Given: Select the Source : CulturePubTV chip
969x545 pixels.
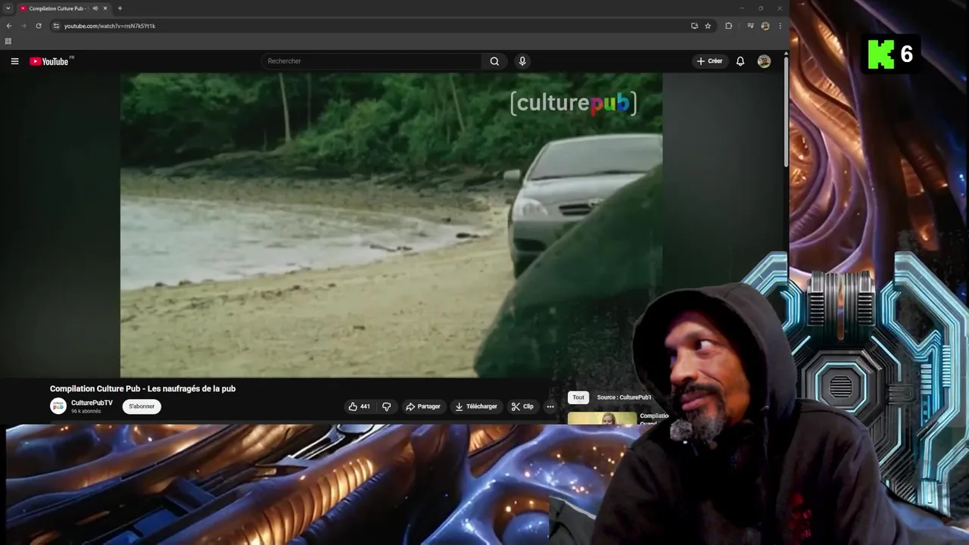Looking at the screenshot, I should [x=624, y=397].
